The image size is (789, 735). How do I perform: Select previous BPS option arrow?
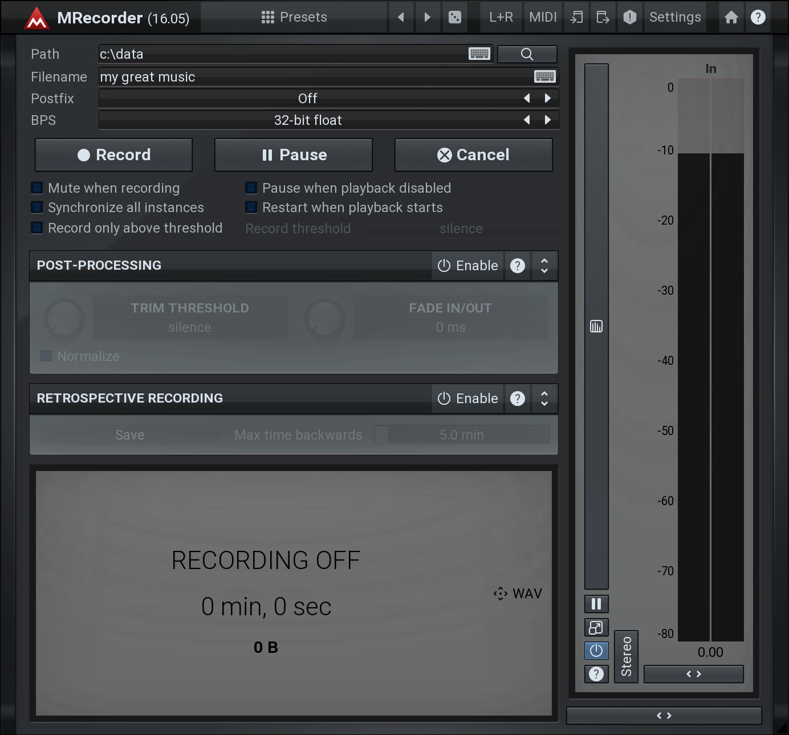527,120
